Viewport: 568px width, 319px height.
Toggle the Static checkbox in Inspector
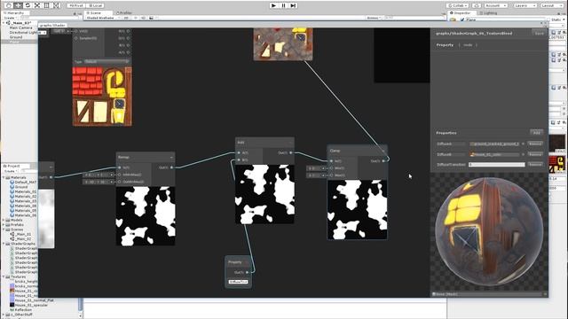pyautogui.click(x=548, y=19)
